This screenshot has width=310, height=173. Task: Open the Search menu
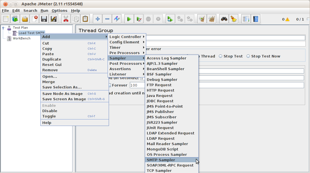click(30, 11)
